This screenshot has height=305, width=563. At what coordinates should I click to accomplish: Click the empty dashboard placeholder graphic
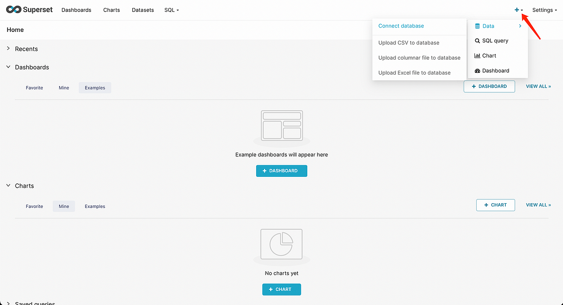[281, 125]
